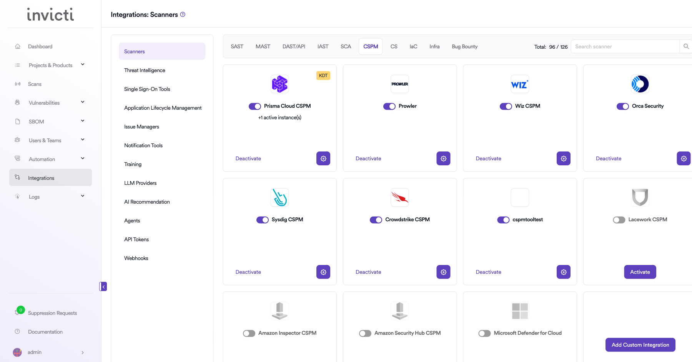Toggle off the Orca Security switch
The image size is (692, 362).
622,106
